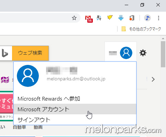Click the account avatar in the page header
The image size is (166, 137).
click(x=126, y=53)
